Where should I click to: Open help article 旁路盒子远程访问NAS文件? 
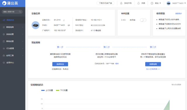click(169, 24)
